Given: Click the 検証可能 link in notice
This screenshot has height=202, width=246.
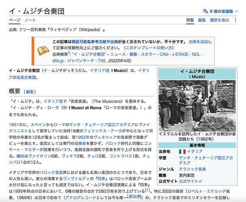Looking at the screenshot, I should [x=79, y=42].
